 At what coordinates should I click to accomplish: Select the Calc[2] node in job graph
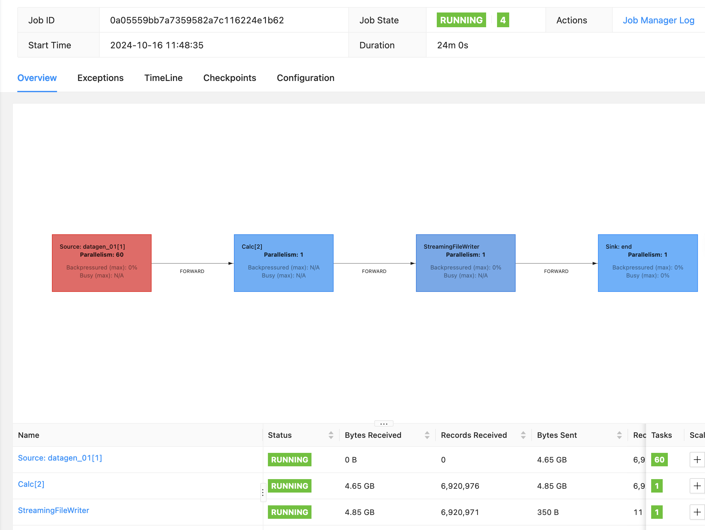coord(284,263)
